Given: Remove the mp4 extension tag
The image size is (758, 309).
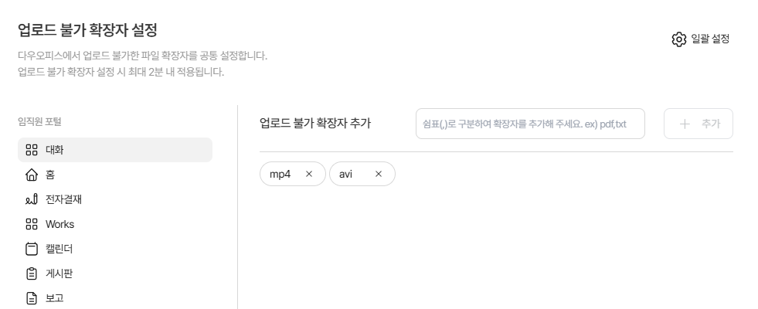Looking at the screenshot, I should tap(309, 174).
